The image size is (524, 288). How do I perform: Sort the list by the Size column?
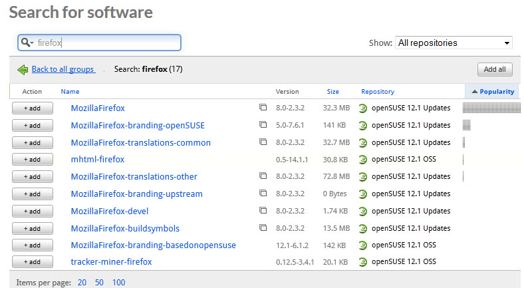pyautogui.click(x=333, y=92)
